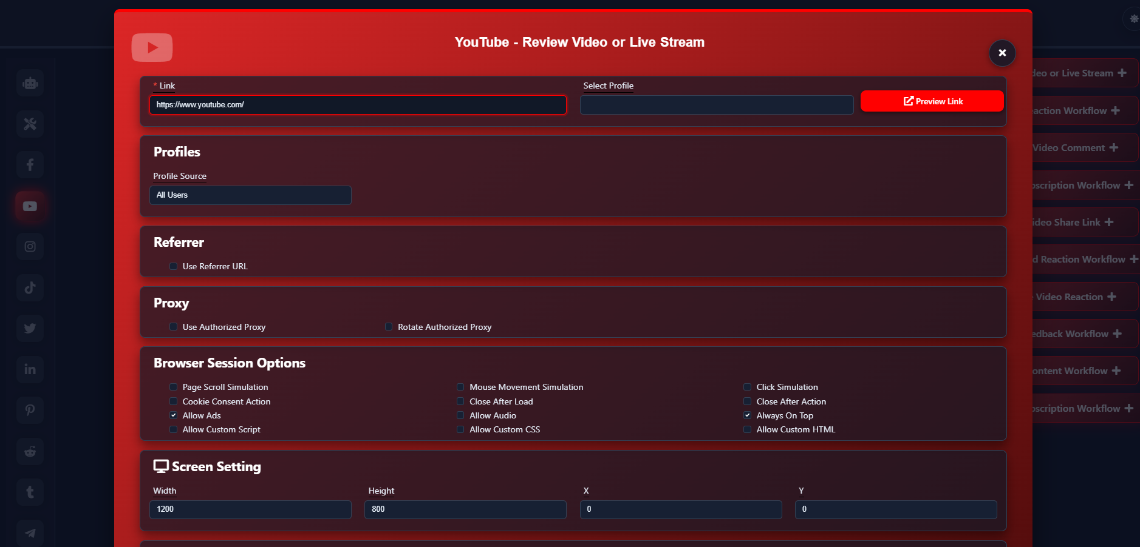The height and width of the screenshot is (547, 1140).
Task: Click the X position input field
Action: point(681,509)
